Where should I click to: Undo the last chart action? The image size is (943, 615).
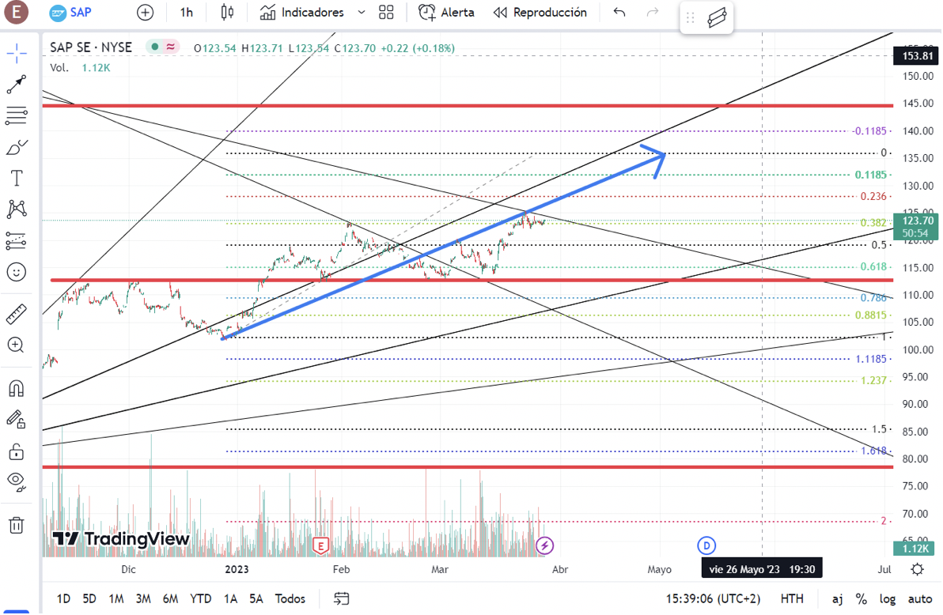[619, 13]
